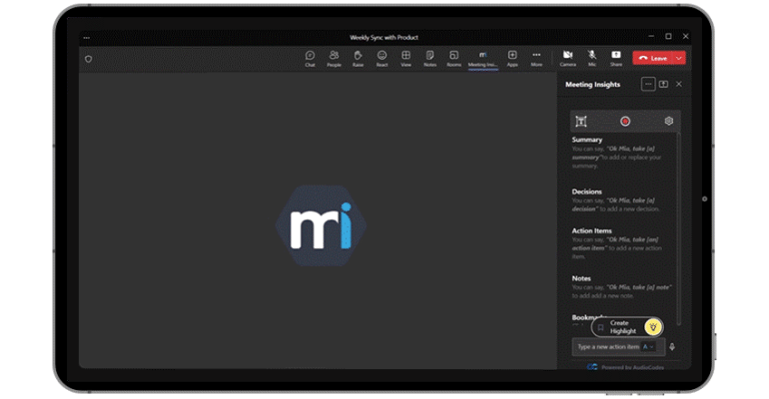Viewport: 769px width, 399px height.
Task: Open the Chat panel
Action: pos(310,58)
